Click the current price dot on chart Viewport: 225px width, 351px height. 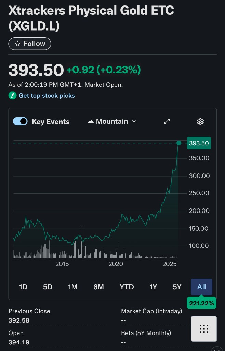178,143
